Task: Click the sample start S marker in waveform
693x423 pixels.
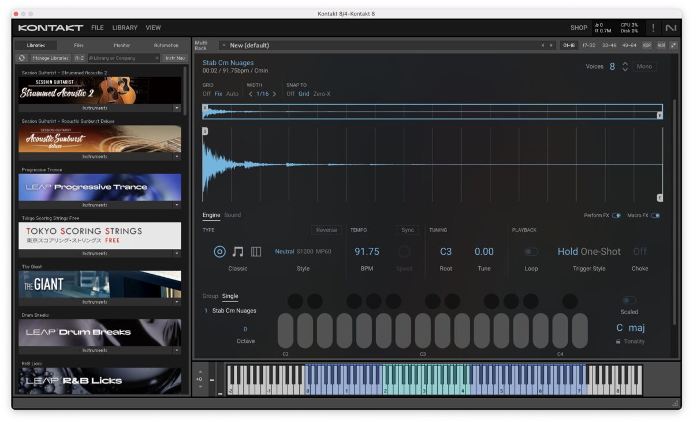Action: (205, 131)
